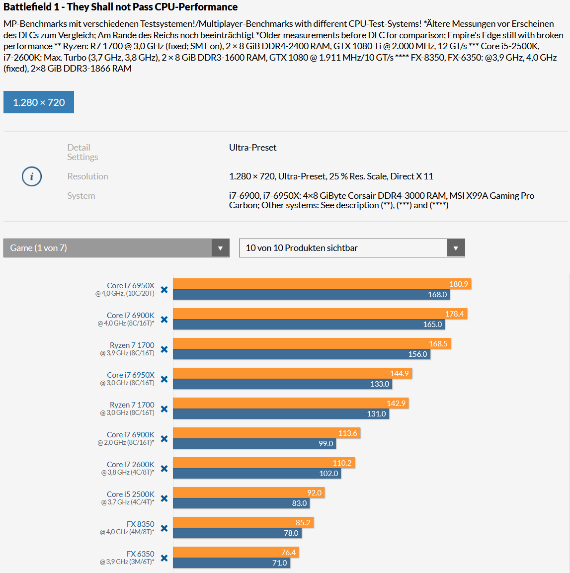Click the arrow of the Produkten sichtbar dropdown
Screen dimensions: 570x573
[x=456, y=248]
